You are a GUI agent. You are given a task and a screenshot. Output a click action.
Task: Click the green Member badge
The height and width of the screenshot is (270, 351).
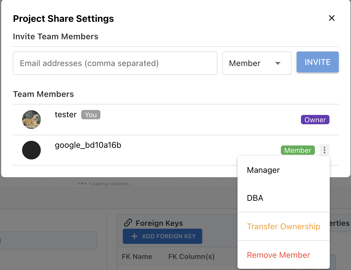[298, 150]
